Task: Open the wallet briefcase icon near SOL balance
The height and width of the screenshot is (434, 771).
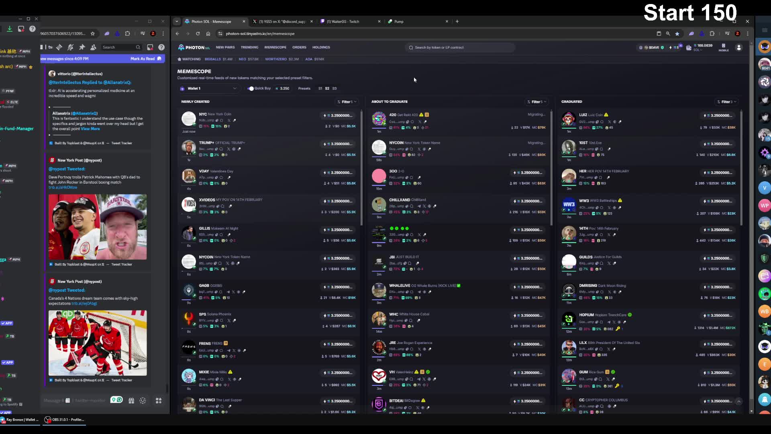Action: [x=689, y=47]
